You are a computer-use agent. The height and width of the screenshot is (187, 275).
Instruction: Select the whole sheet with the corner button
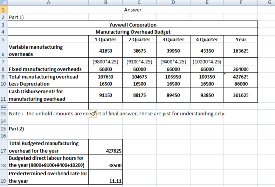[4, 2]
